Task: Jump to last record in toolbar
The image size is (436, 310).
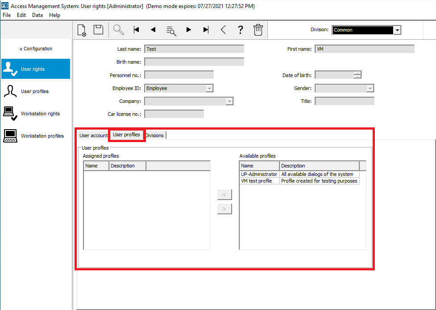Action: point(206,30)
